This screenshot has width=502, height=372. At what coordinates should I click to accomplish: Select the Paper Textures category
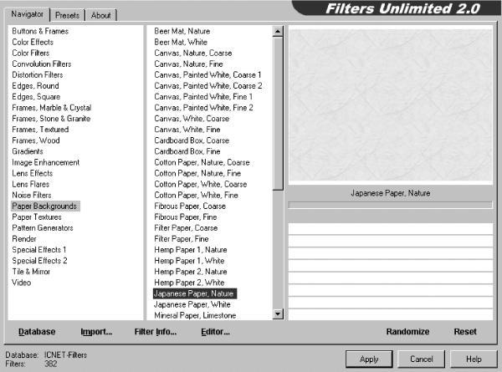tap(37, 217)
